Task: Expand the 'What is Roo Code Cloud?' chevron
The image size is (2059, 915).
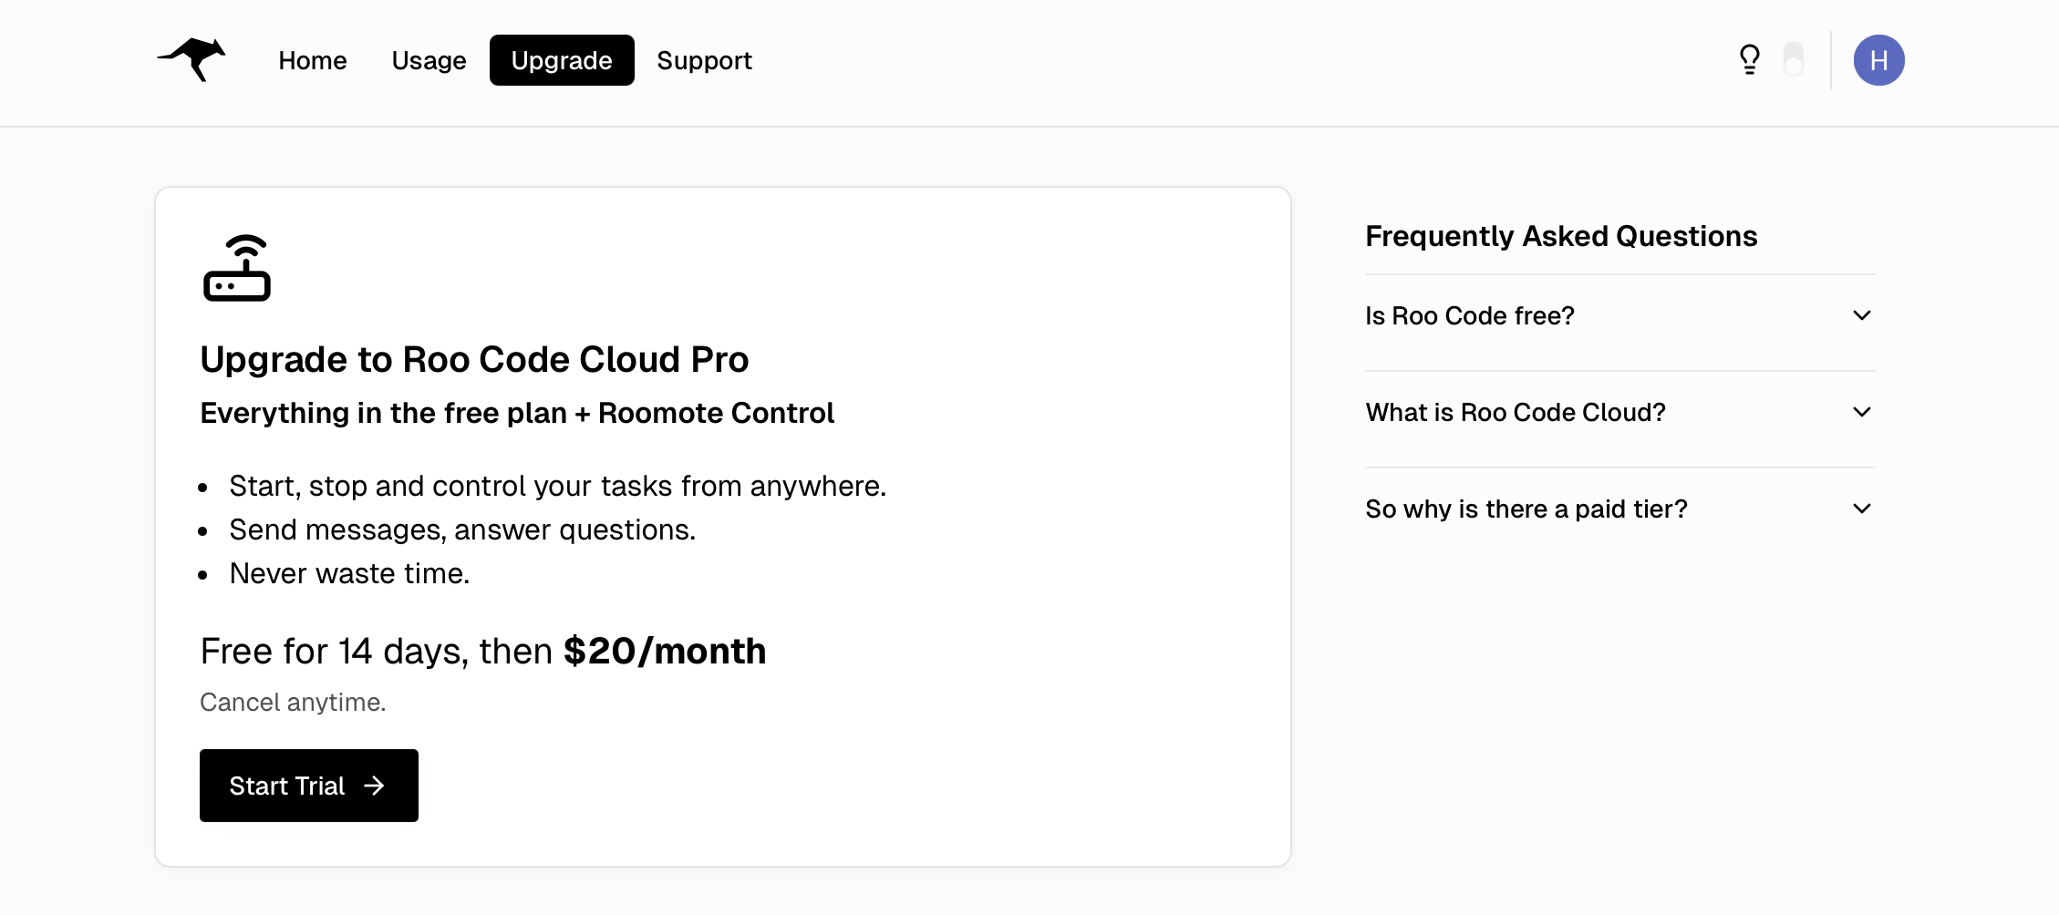Action: (x=1862, y=412)
